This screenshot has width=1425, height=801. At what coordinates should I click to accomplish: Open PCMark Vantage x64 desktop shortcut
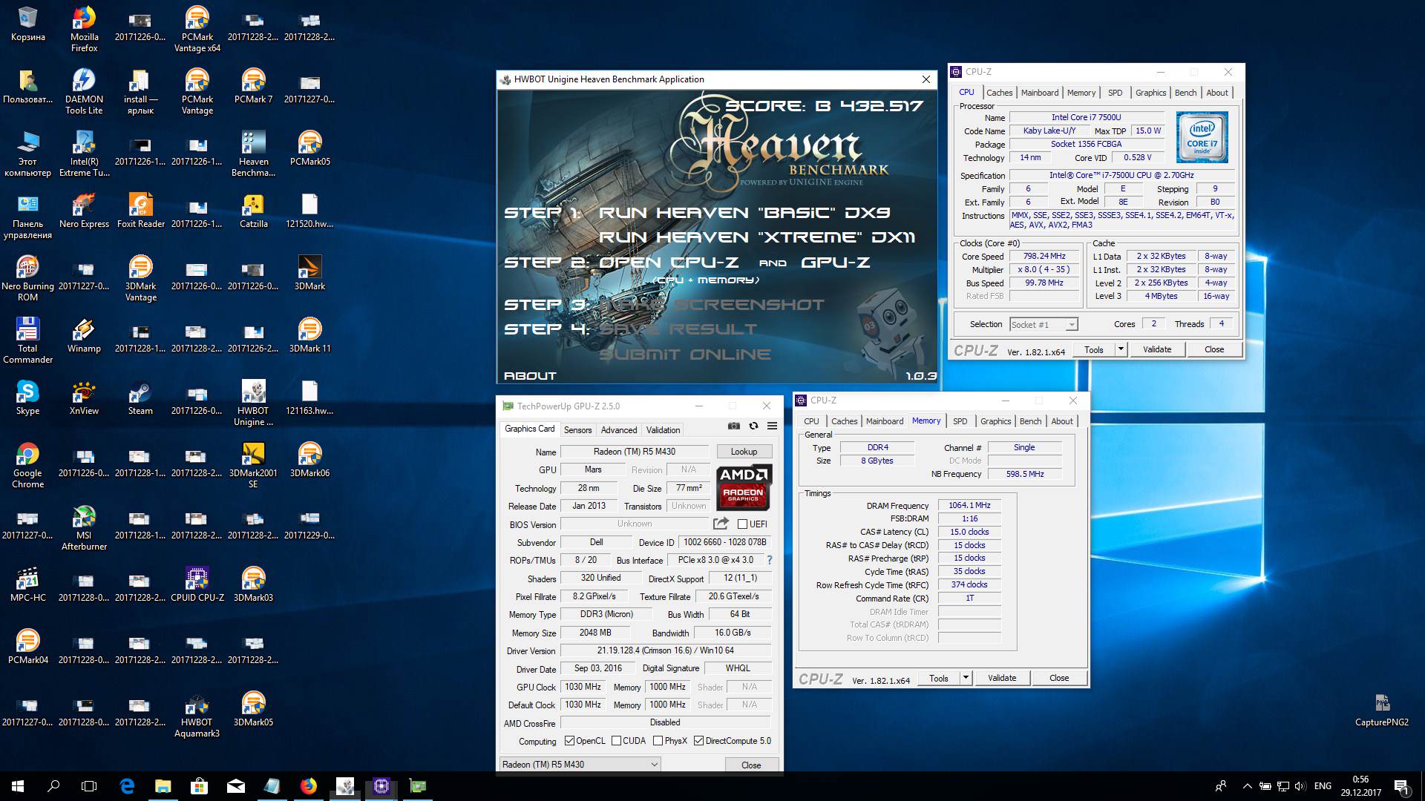[197, 30]
